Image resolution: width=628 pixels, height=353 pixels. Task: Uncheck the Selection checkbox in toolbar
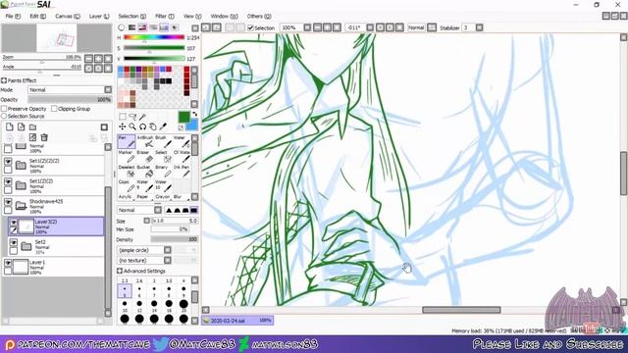click(251, 28)
